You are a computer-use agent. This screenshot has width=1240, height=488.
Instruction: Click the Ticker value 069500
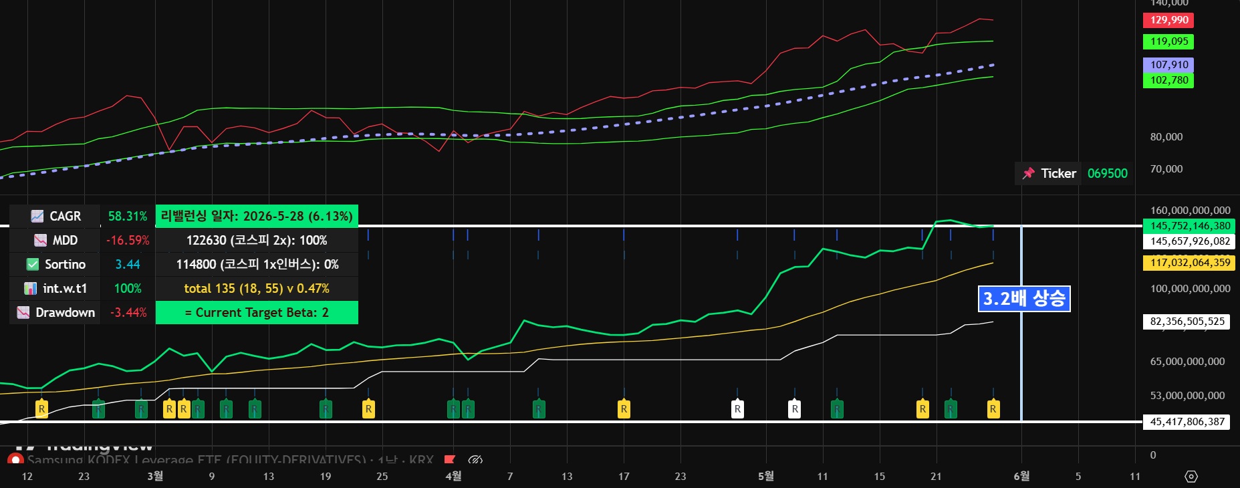[1107, 173]
